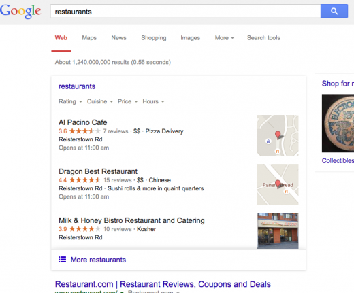Switch to the Maps tab
The width and height of the screenshot is (354, 293).
(x=89, y=38)
